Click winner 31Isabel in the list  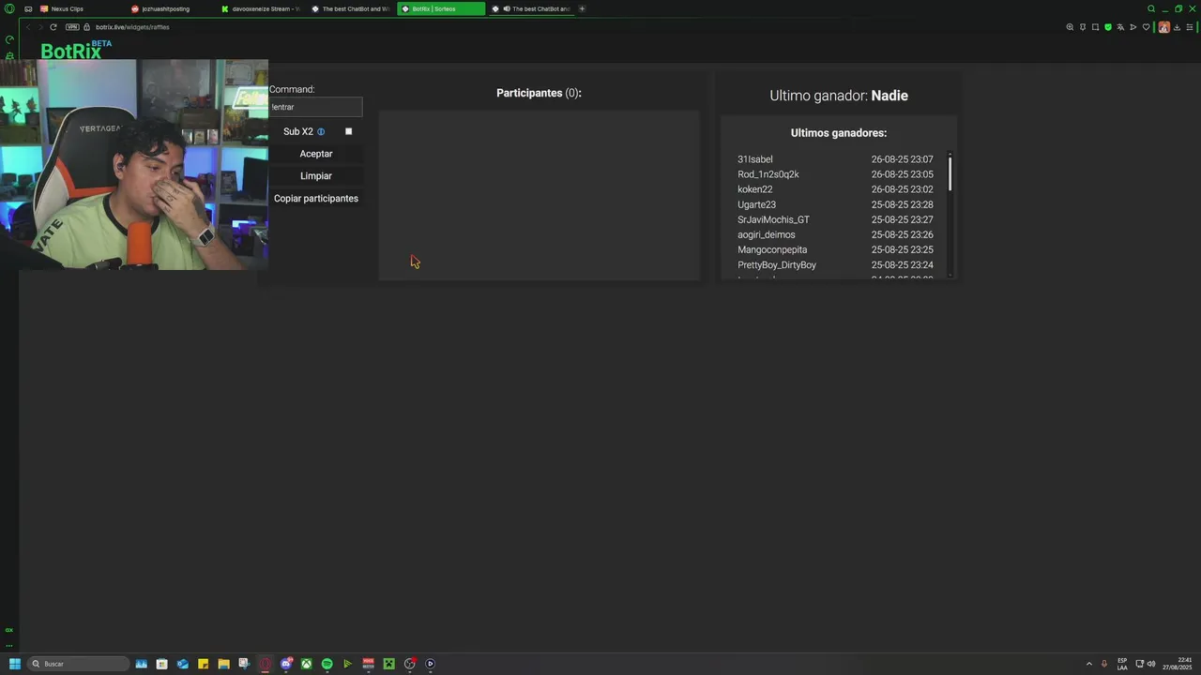click(x=755, y=159)
